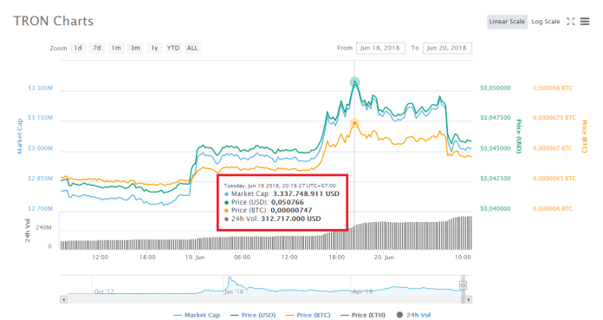Set zoom to 7d
The image size is (603, 320).
(x=97, y=49)
